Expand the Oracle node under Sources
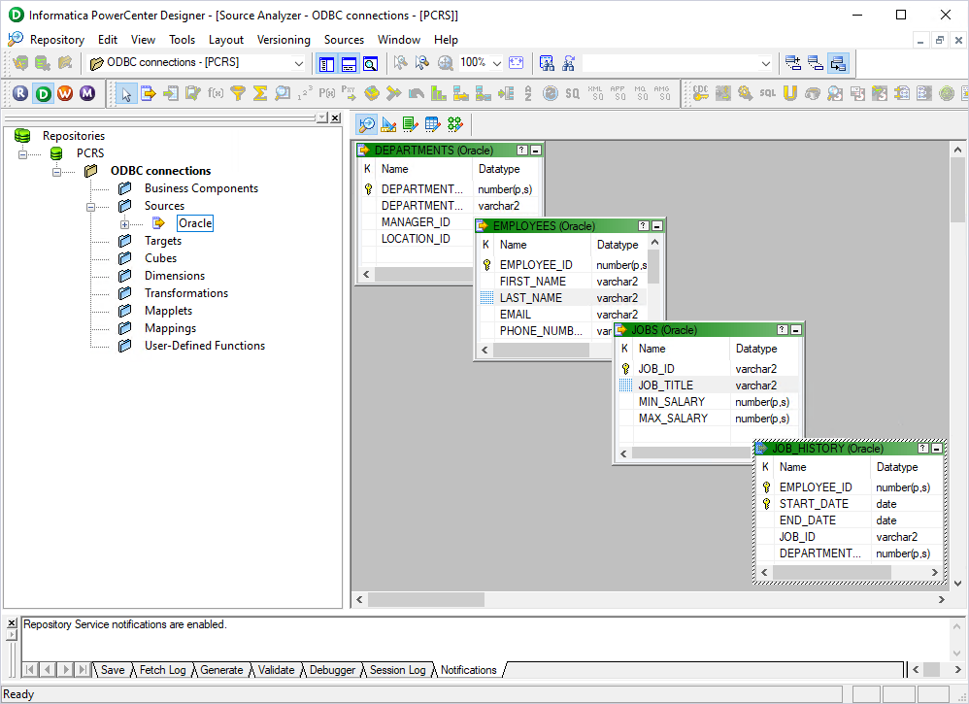This screenshot has width=969, height=704. (x=124, y=223)
